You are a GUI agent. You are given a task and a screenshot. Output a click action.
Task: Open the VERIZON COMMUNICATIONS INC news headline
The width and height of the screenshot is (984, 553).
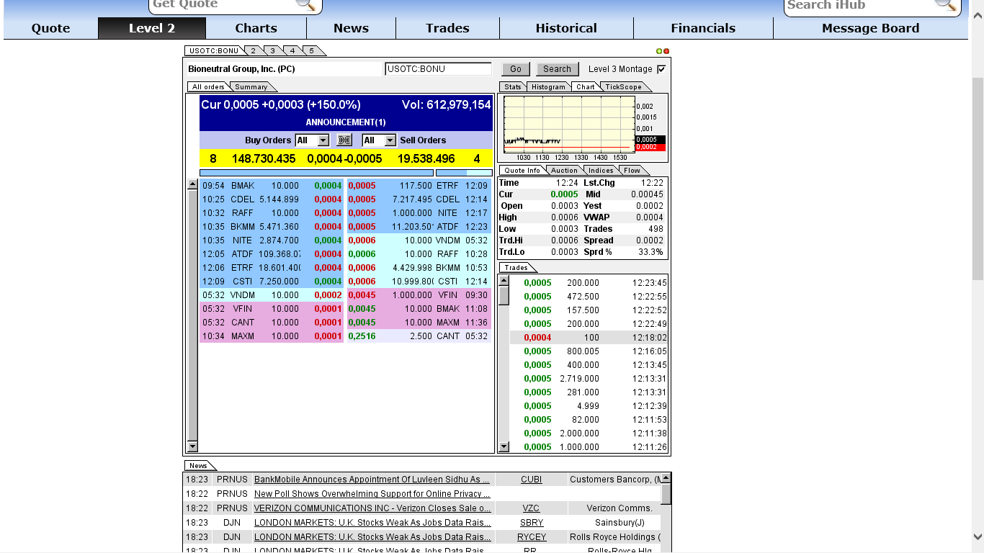click(372, 508)
